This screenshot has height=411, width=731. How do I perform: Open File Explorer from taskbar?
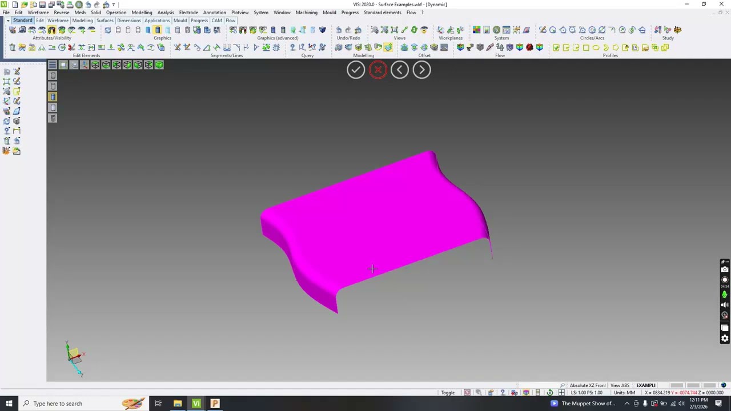[x=178, y=404]
